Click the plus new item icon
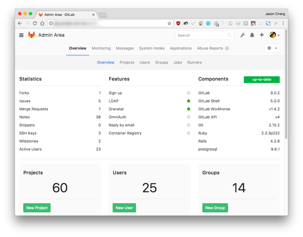 [x=262, y=35]
